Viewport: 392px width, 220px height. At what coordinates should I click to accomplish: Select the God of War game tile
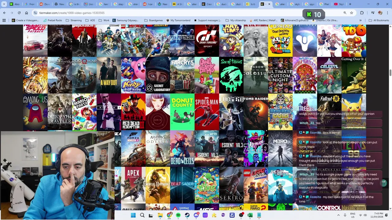[84, 75]
